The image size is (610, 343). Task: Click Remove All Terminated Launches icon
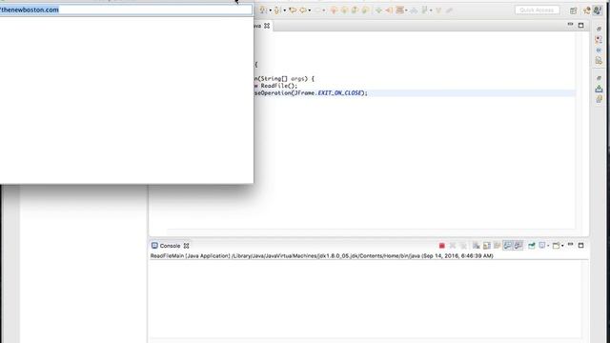click(463, 246)
